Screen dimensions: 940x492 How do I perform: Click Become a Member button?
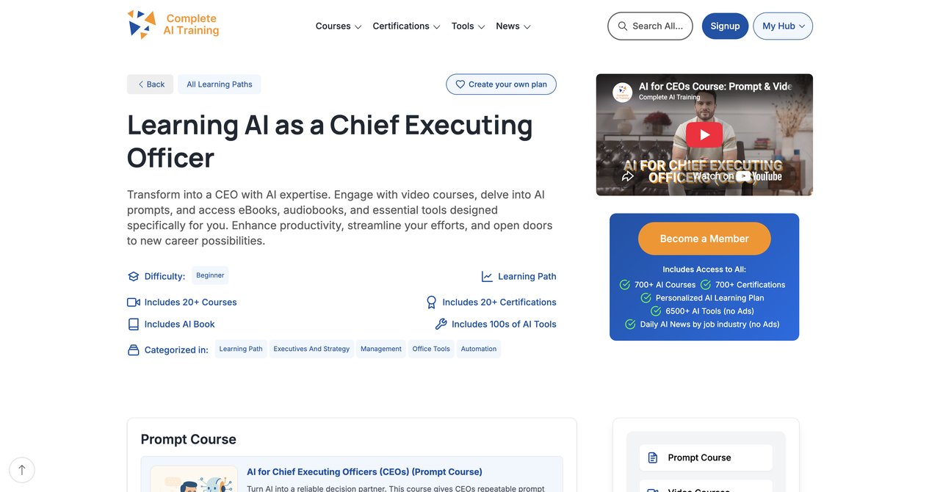tap(704, 239)
